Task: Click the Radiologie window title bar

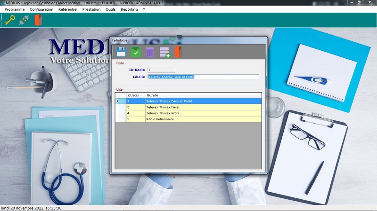Action: click(188, 40)
